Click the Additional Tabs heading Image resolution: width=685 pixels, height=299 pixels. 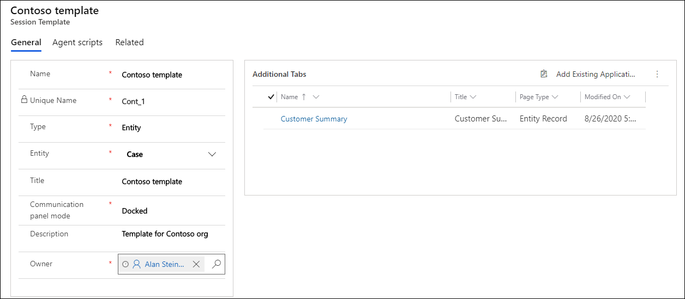(x=279, y=74)
